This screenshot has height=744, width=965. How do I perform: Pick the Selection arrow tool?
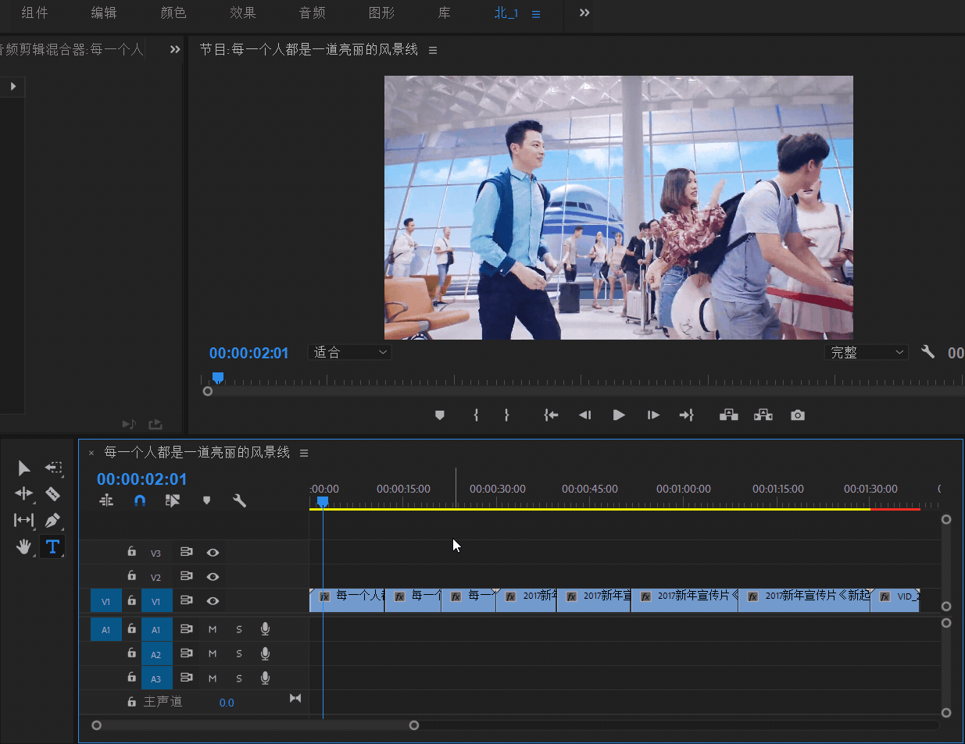[23, 468]
